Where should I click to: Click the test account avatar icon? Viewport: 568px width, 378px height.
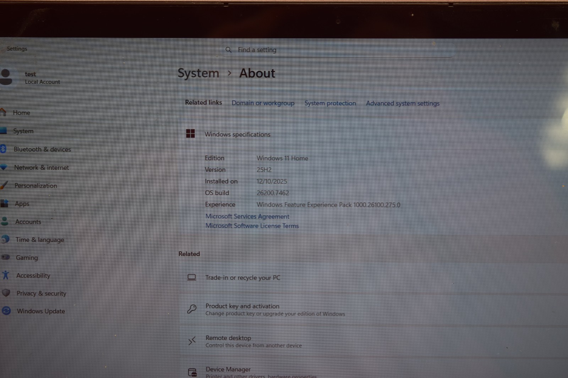5,77
